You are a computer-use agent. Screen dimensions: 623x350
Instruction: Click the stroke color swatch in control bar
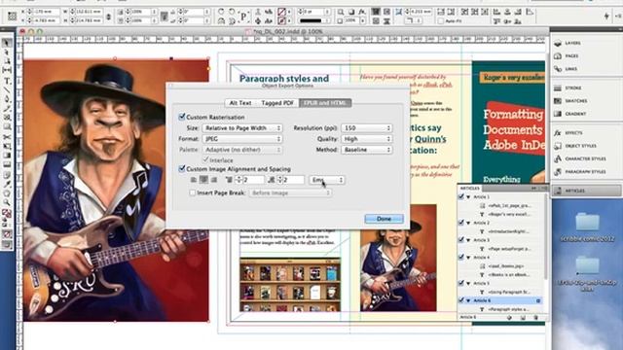(x=281, y=20)
